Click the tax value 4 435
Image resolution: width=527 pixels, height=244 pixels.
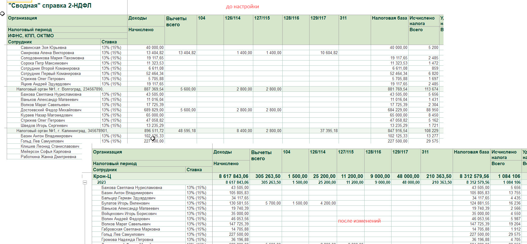click(515, 198)
